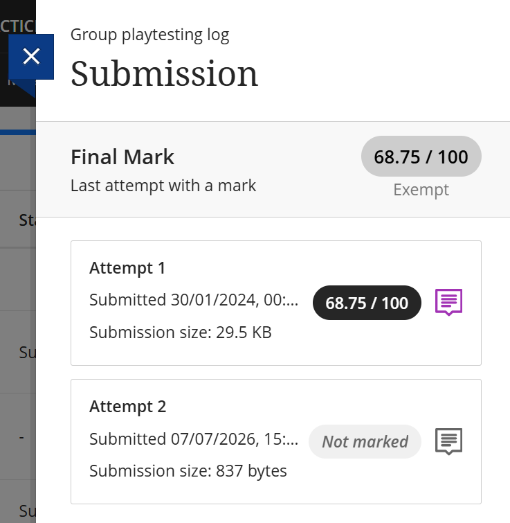Screen dimensions: 510x523
Task: Click the Submission size: 837 bytes line
Action: point(188,471)
